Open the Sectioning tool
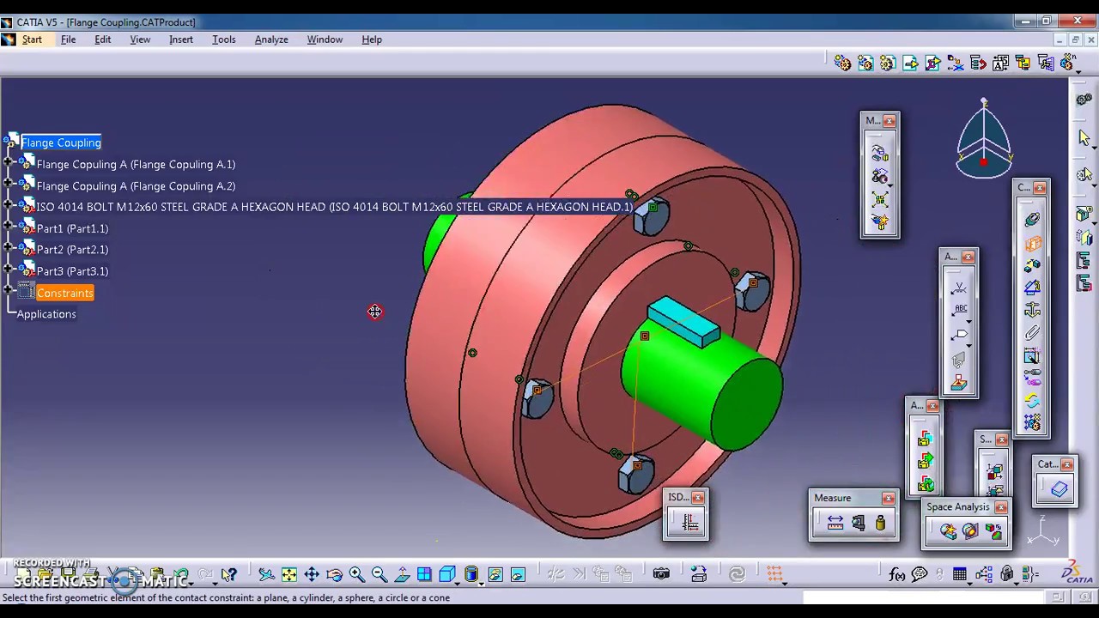This screenshot has height=618, width=1099. [x=970, y=531]
